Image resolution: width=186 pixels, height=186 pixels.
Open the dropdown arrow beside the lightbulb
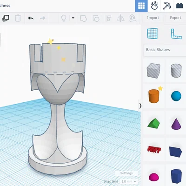click(x=73, y=18)
